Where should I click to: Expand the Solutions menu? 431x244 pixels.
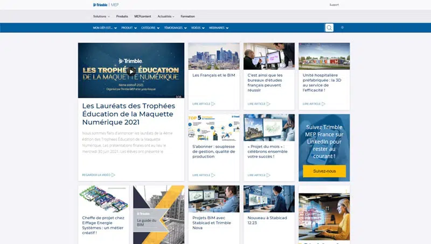(x=101, y=17)
